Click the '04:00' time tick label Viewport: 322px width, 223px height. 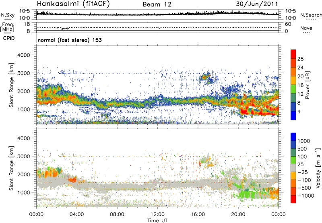[x=76, y=215]
